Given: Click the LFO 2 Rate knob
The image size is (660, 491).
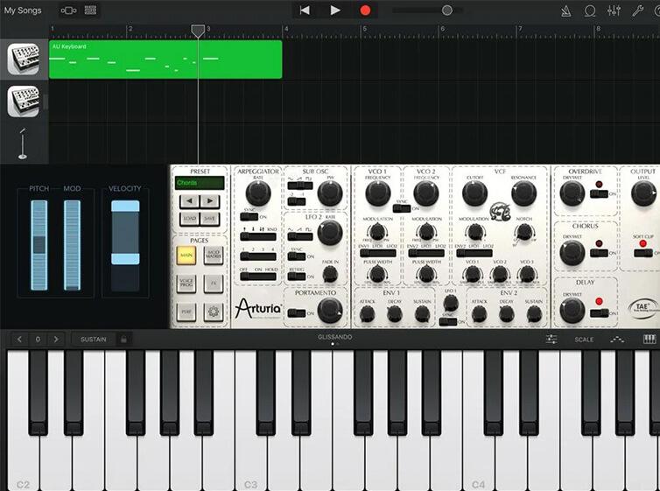Looking at the screenshot, I should click(330, 233).
